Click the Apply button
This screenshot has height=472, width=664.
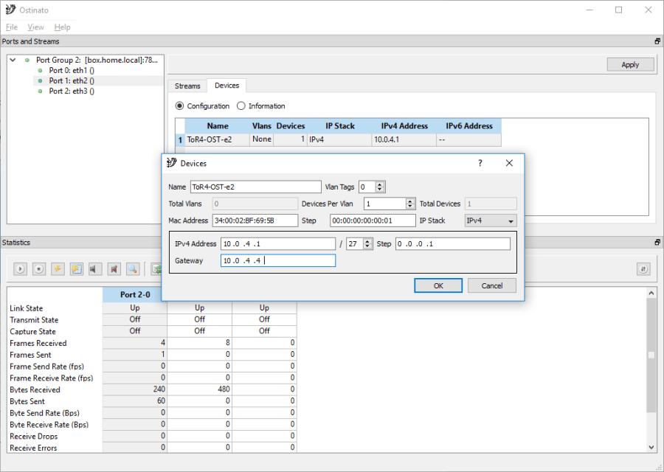point(630,65)
